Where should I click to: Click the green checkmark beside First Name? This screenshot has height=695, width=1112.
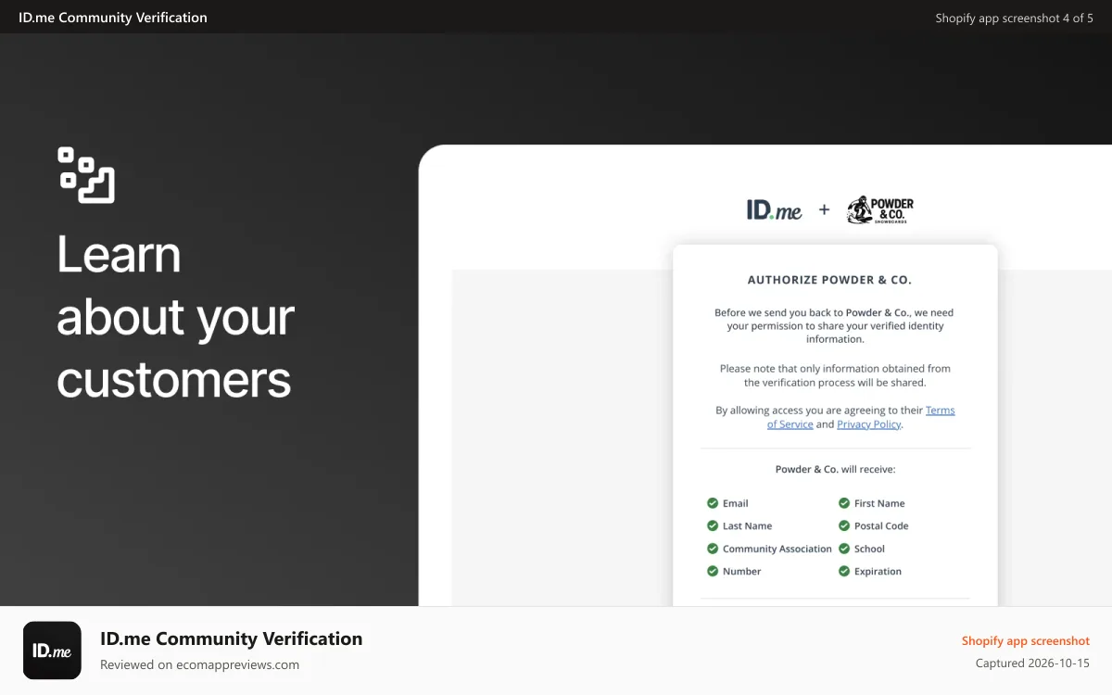(844, 503)
